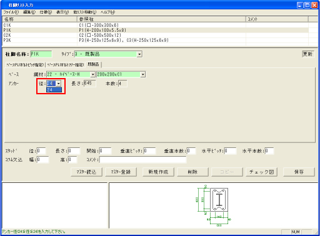Open the ファイル(F) menu
This screenshot has height=236, width=320.
tap(11, 12)
